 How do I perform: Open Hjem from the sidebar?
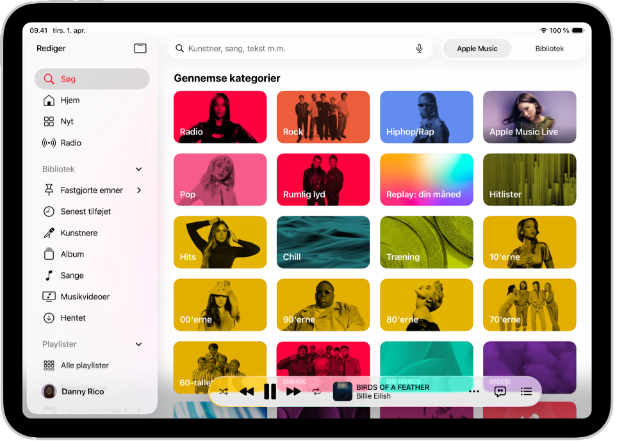(x=92, y=100)
